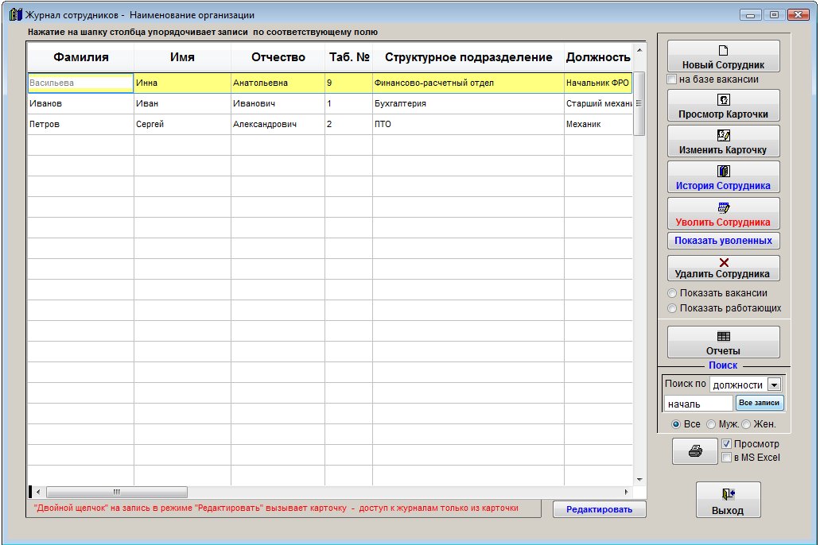Select the Иванов surname cell
The height and width of the screenshot is (545, 820).
click(80, 103)
